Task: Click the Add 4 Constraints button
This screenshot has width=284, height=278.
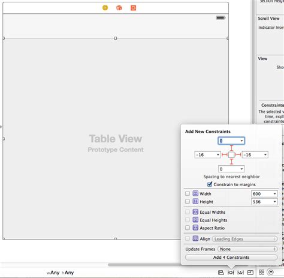Action: tap(231, 257)
